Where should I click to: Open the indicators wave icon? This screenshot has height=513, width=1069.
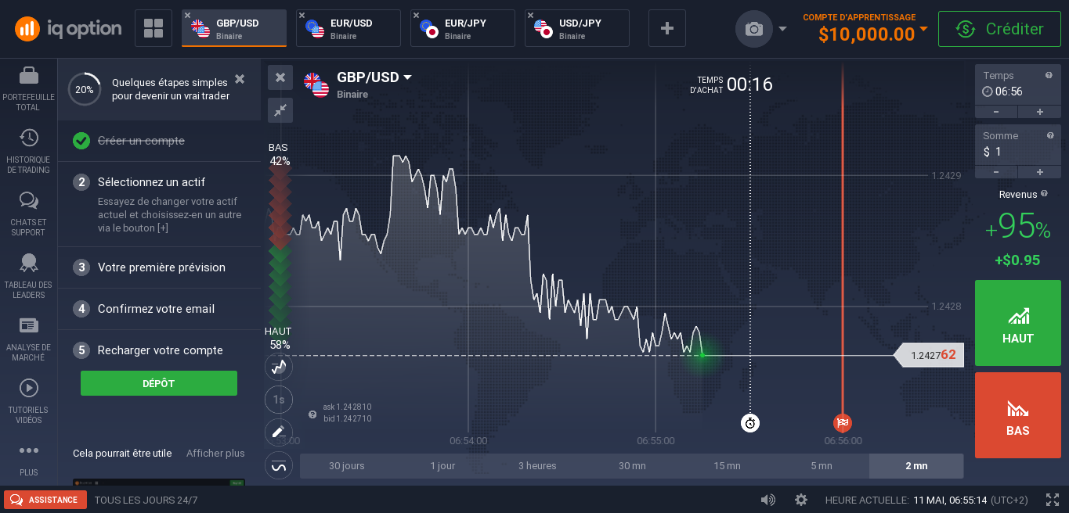pyautogui.click(x=279, y=466)
